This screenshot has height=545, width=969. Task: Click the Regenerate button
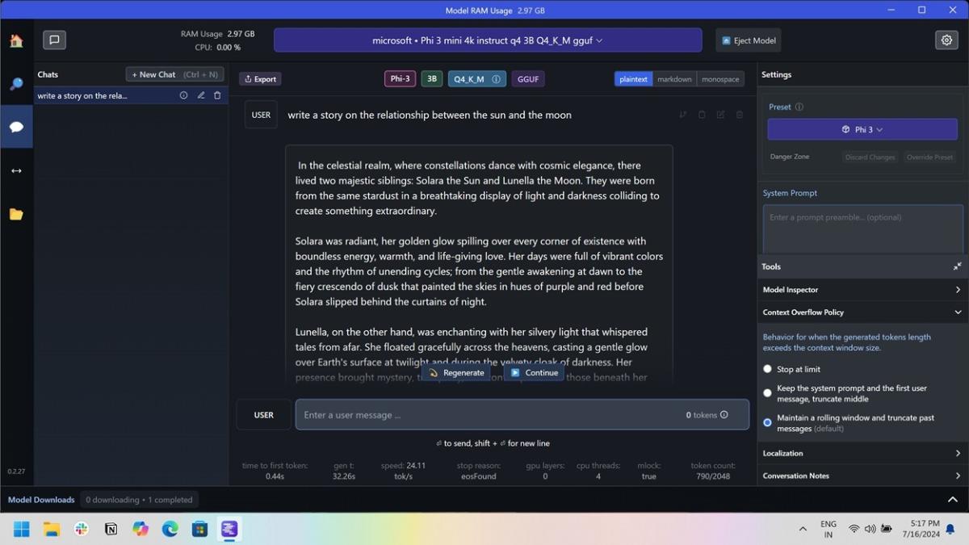(x=456, y=373)
